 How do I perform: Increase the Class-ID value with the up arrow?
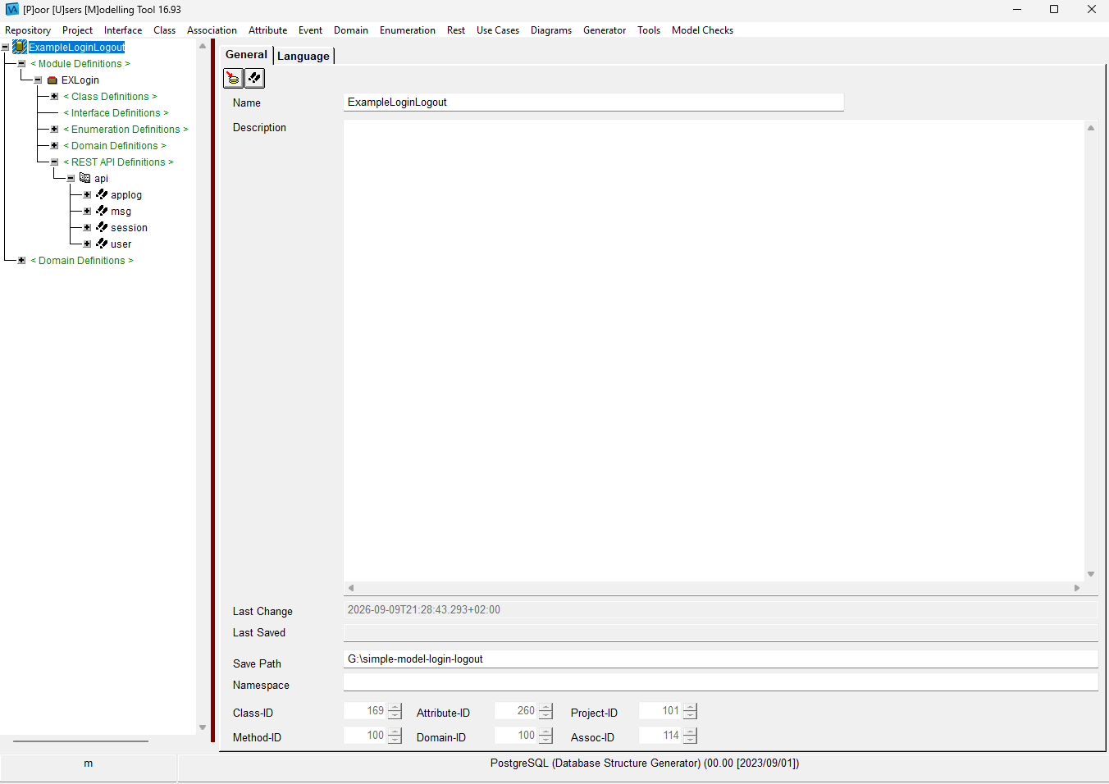tap(395, 707)
